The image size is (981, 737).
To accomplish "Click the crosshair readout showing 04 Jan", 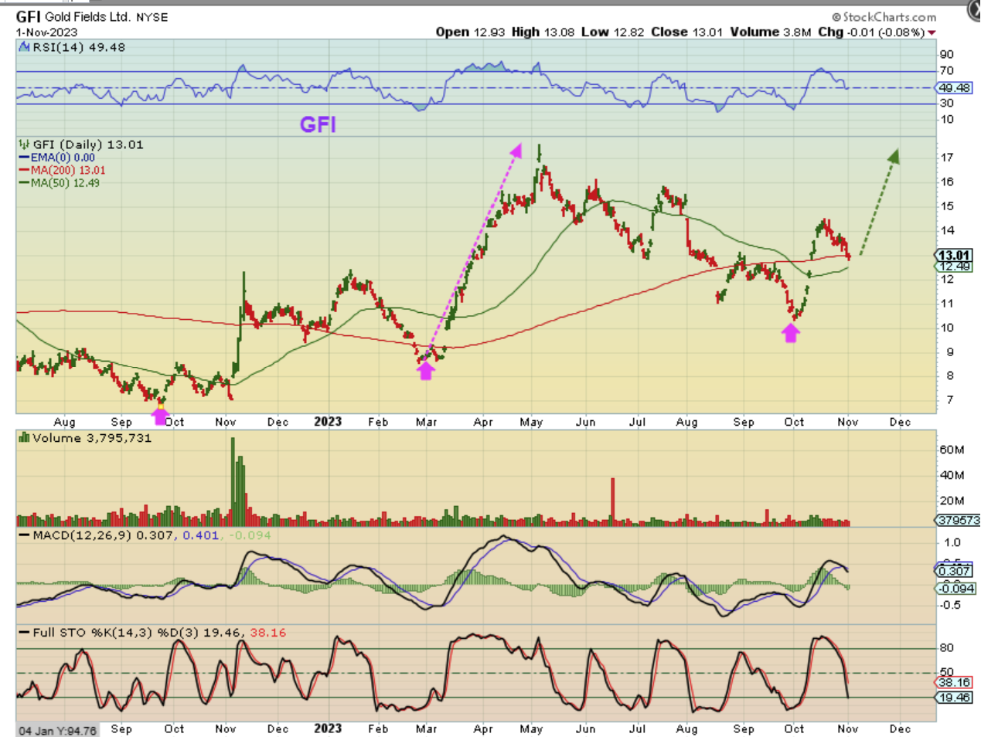I will (58, 730).
